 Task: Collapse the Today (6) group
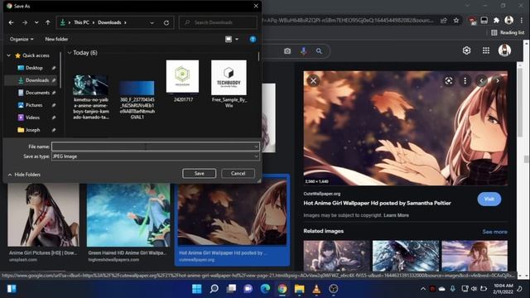[70, 53]
